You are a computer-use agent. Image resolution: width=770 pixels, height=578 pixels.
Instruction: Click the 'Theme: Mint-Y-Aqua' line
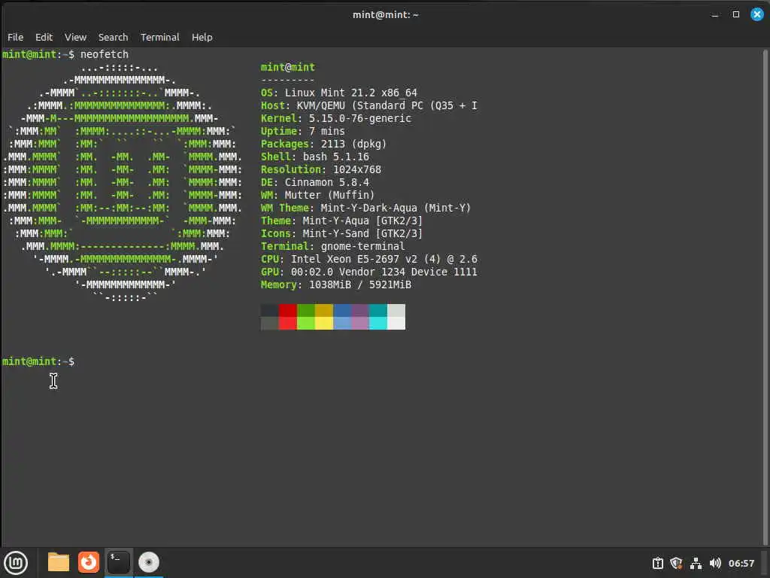click(x=342, y=221)
